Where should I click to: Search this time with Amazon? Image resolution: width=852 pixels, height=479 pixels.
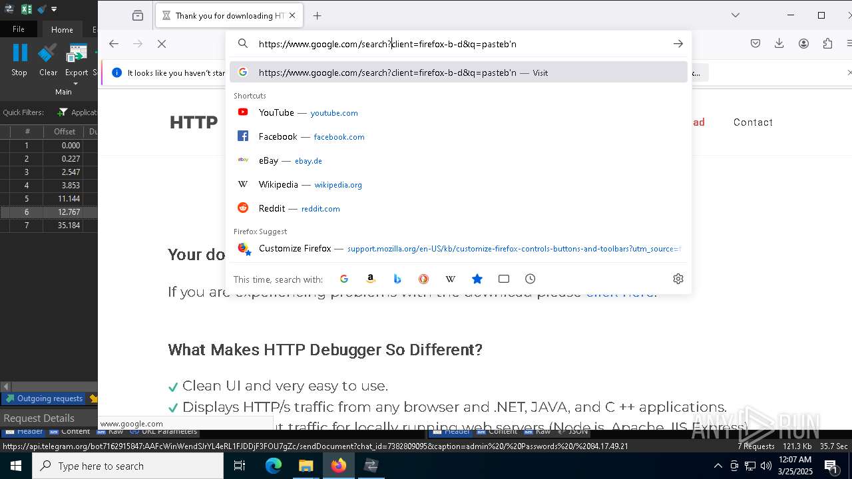pyautogui.click(x=371, y=279)
